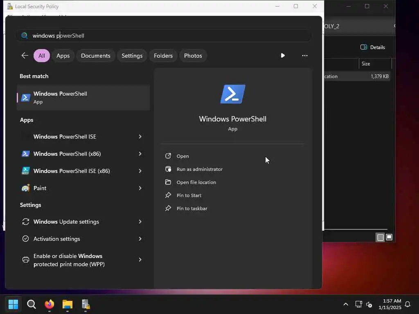Select the Activation settings result
The width and height of the screenshot is (419, 314).
83,239
